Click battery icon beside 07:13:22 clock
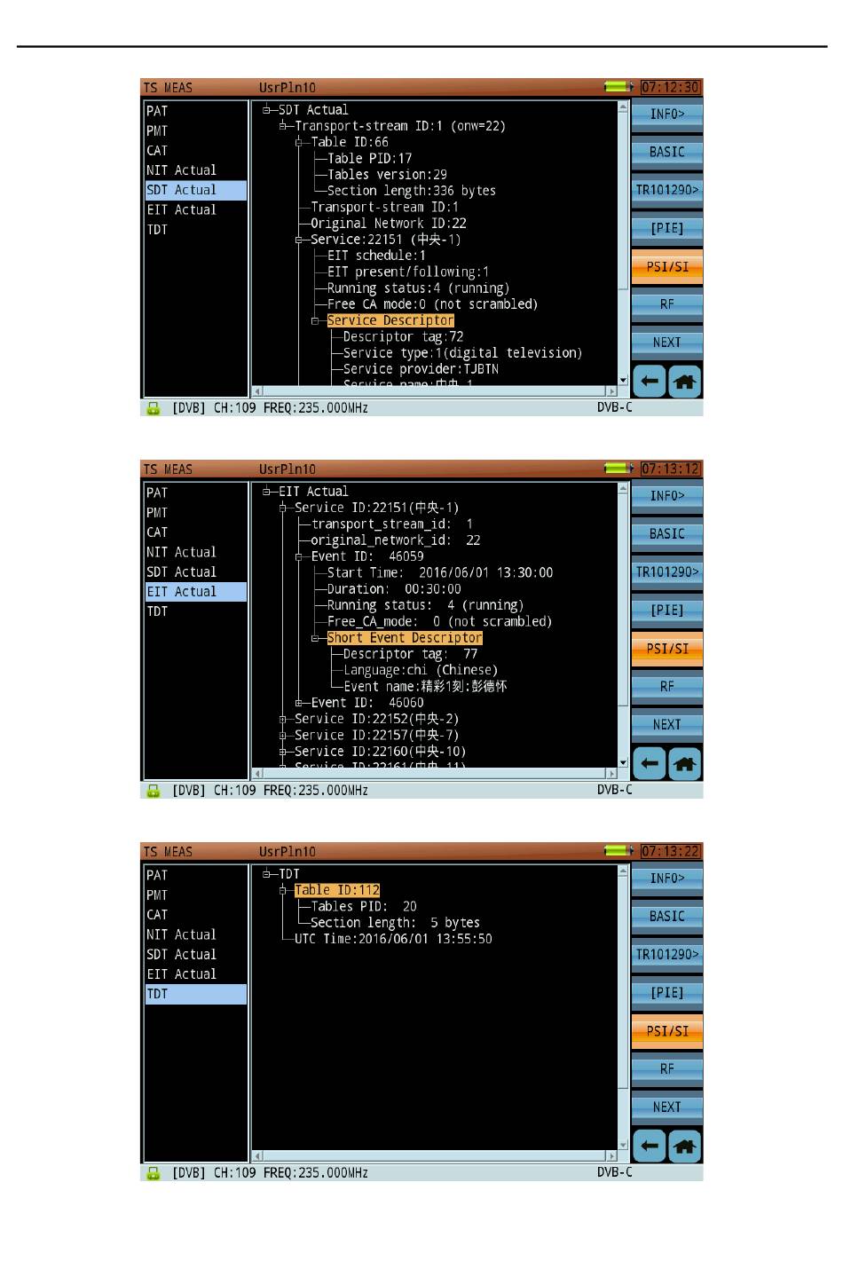This screenshot has width=843, height=1261. pyautogui.click(x=615, y=851)
